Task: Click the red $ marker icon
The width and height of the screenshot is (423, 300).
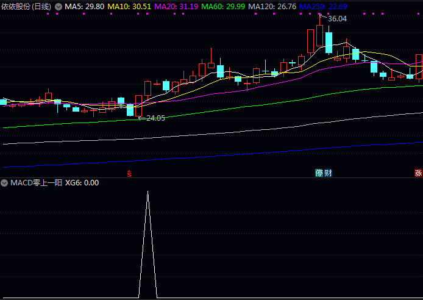Action: coord(129,173)
